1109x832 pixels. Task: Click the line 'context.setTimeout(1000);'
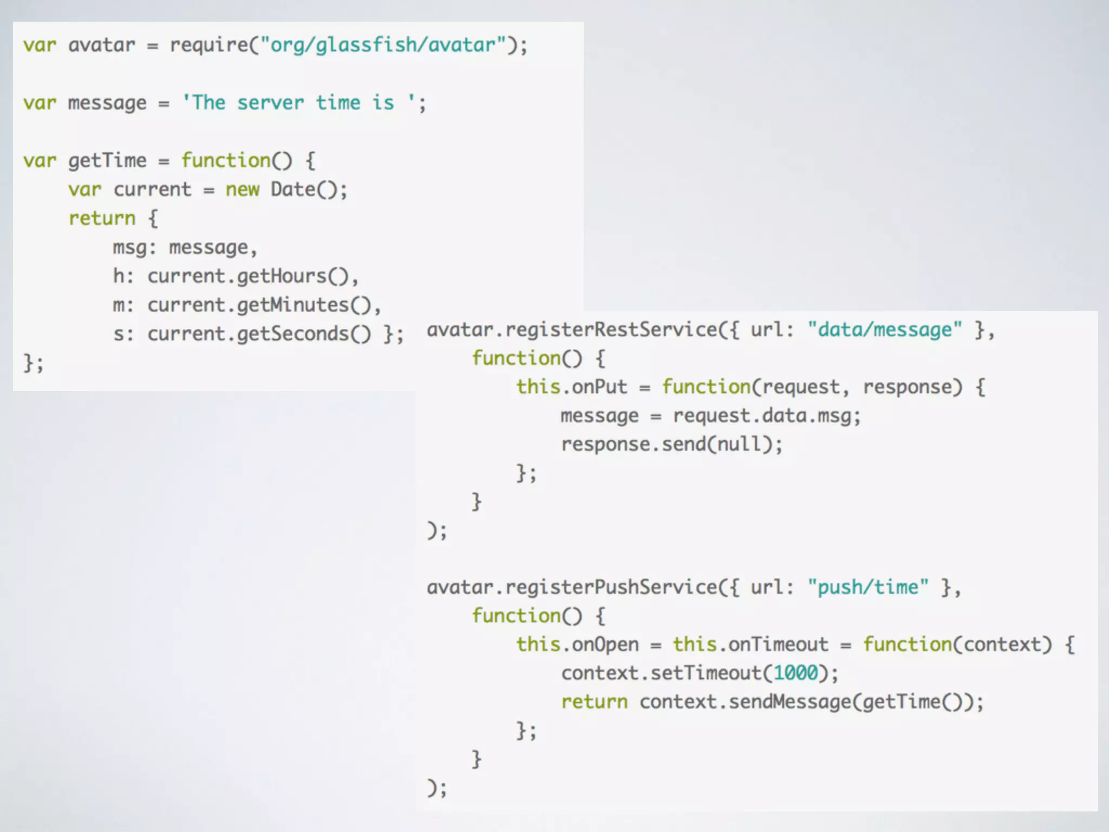[700, 673]
